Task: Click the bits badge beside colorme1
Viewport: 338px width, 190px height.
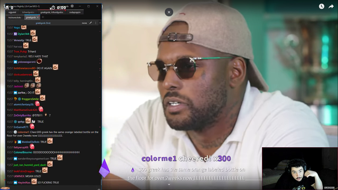Action: click(15, 132)
